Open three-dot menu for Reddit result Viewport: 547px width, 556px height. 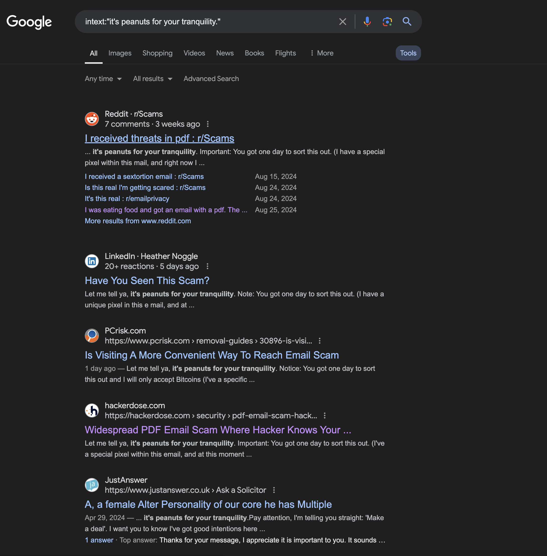208,124
